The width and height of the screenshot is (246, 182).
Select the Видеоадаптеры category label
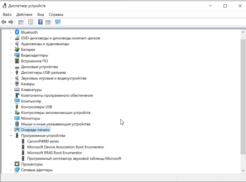[34, 55]
